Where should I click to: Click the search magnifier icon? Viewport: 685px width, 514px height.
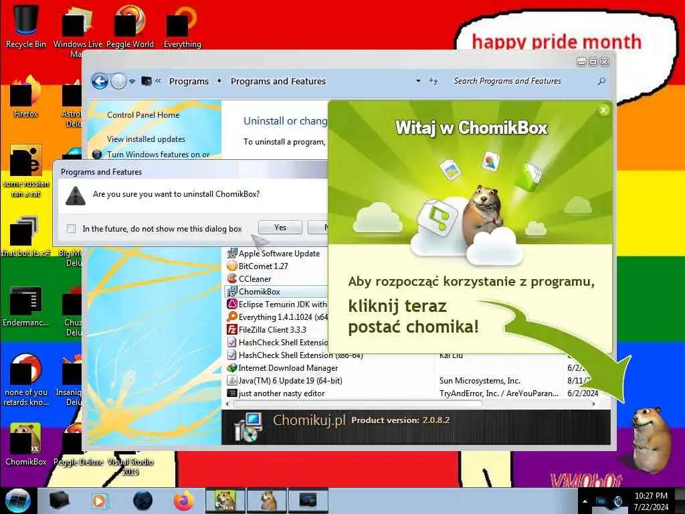tap(601, 81)
